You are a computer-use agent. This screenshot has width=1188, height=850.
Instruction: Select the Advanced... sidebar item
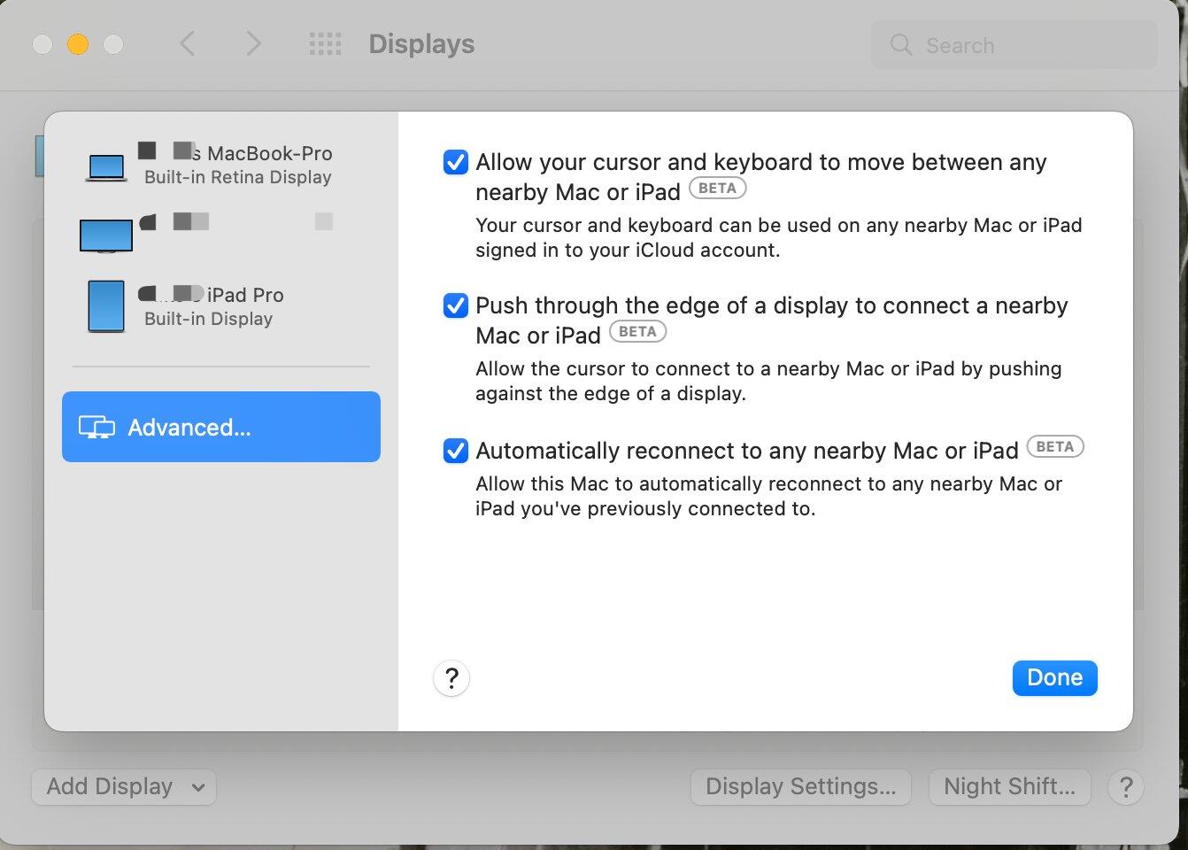pyautogui.click(x=221, y=427)
